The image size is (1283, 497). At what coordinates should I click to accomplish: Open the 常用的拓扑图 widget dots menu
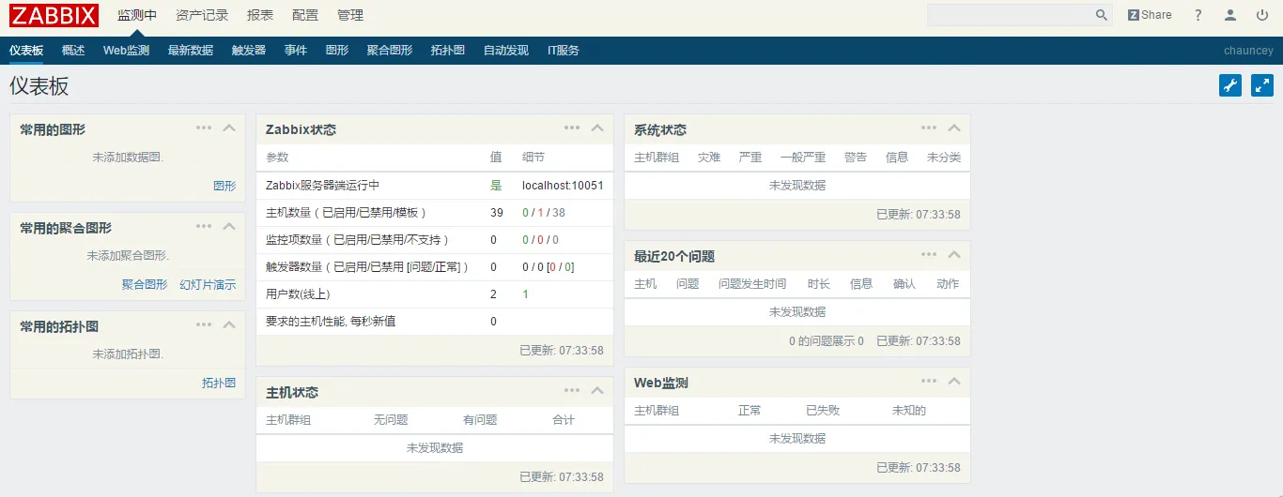pos(204,324)
